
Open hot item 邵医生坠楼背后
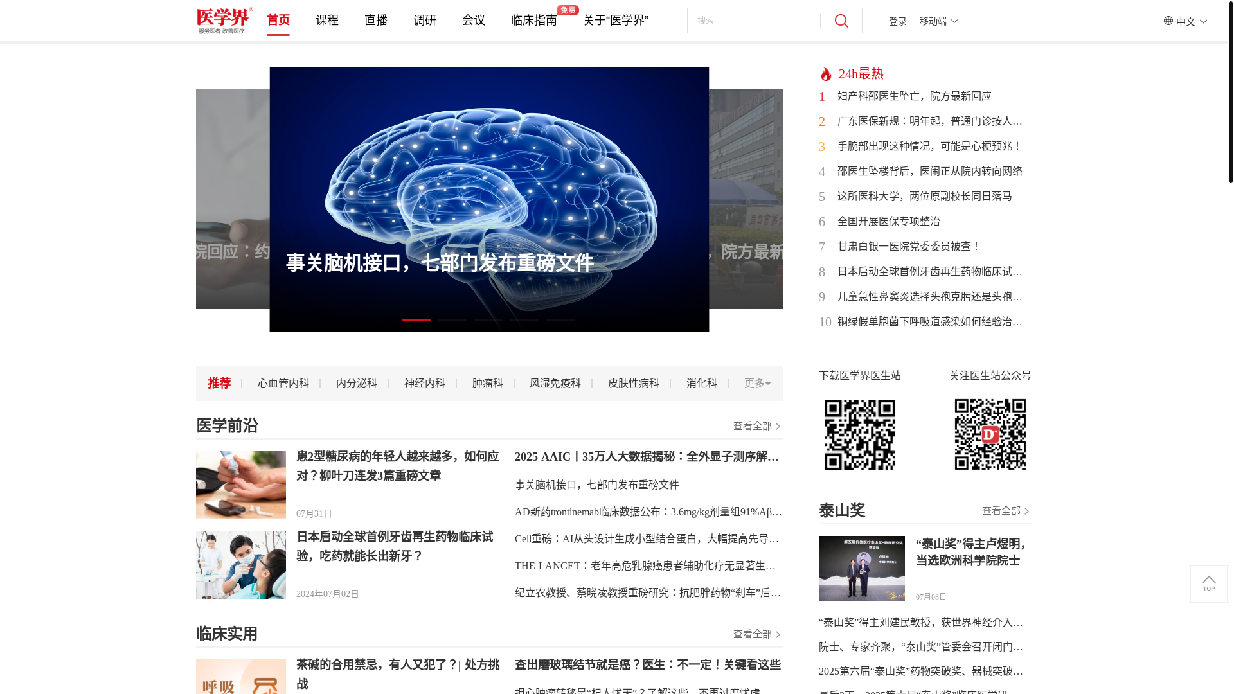pos(930,172)
